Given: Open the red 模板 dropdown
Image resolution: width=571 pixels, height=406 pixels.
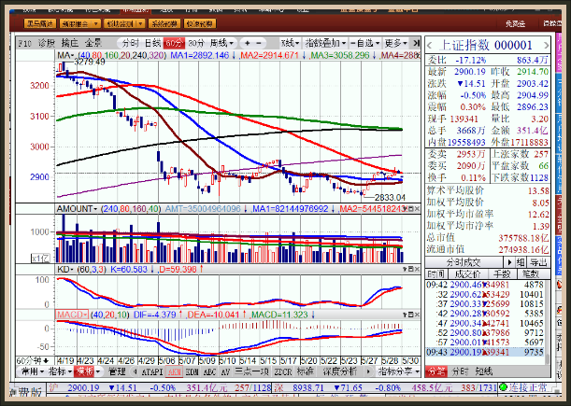Looking at the screenshot, I should (88, 371).
